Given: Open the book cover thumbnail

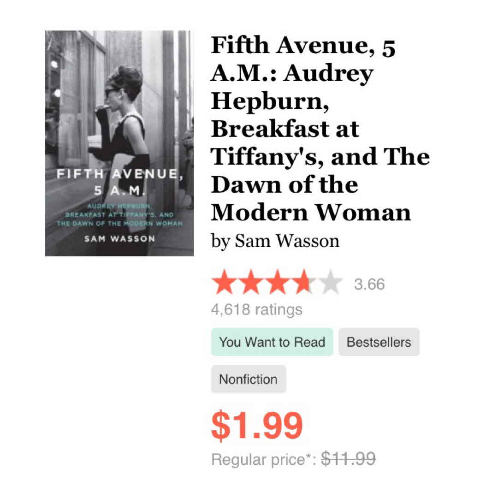Looking at the screenshot, I should [x=119, y=143].
